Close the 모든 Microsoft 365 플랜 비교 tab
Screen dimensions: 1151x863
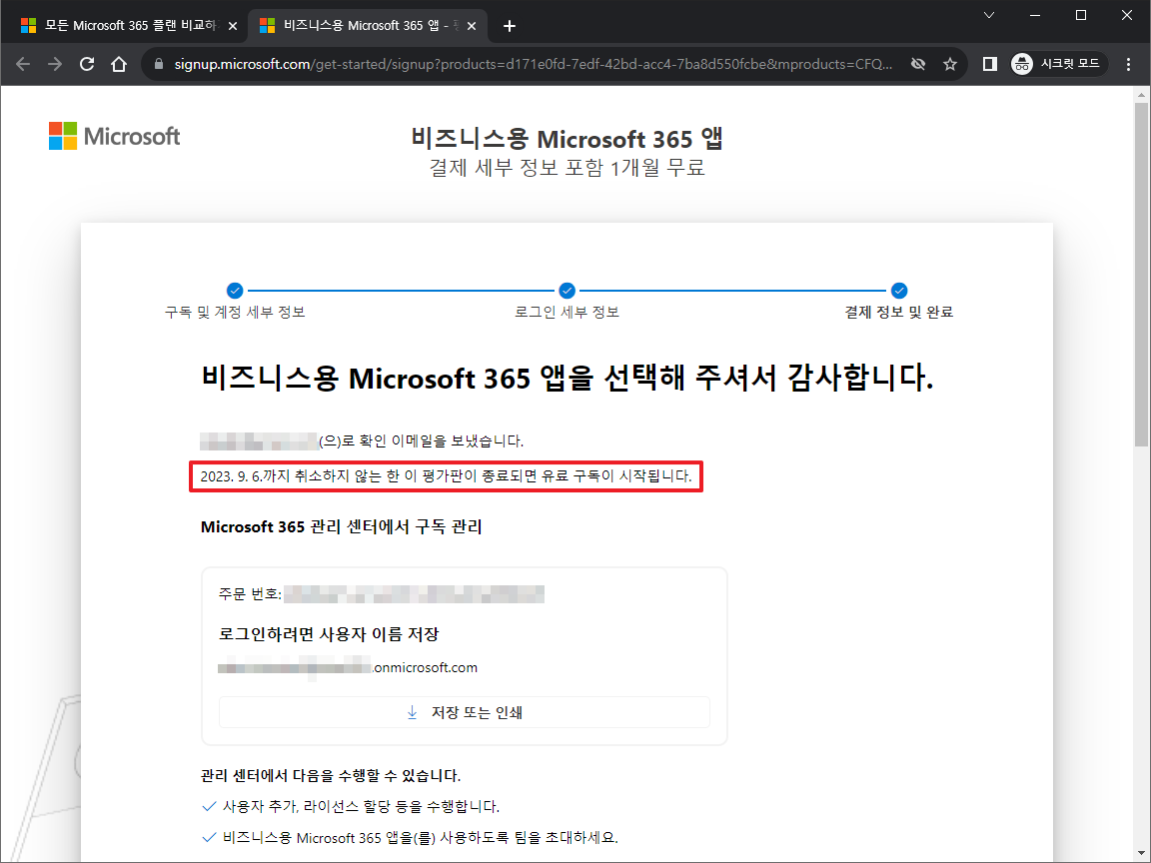click(x=233, y=26)
